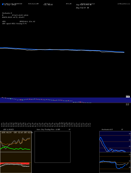Image resolution: width=131 pixels, height=173 pixels.
Task: Select the '12 Day = 29.22' value
Action: click(x=10, y=5)
